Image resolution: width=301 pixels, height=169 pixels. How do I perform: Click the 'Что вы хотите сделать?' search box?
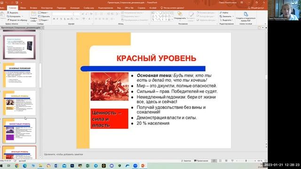(x=172, y=8)
